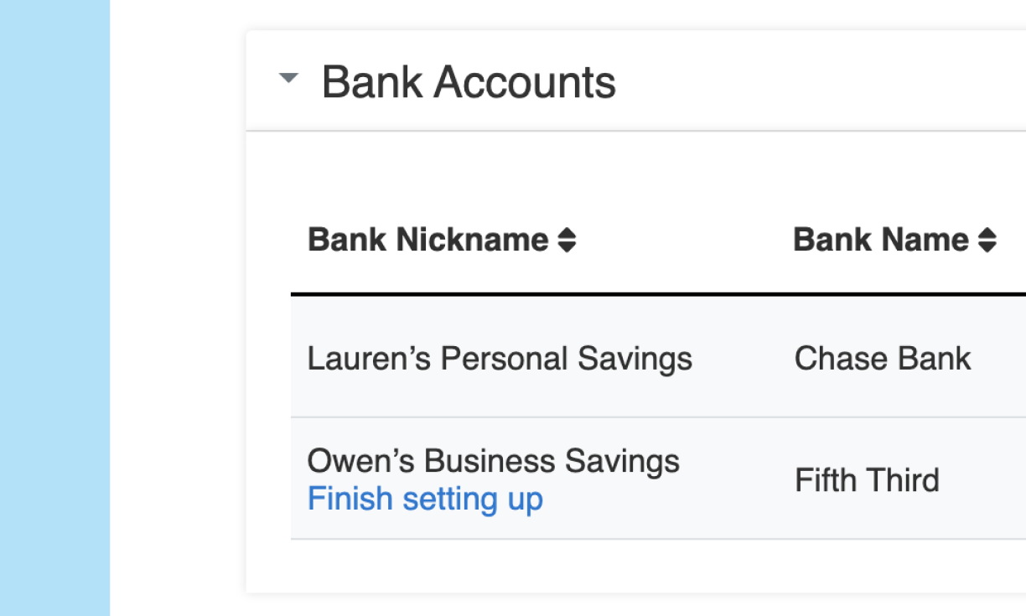
Task: Click empty gap in Lauren's row between columns
Action: pyautogui.click(x=743, y=359)
